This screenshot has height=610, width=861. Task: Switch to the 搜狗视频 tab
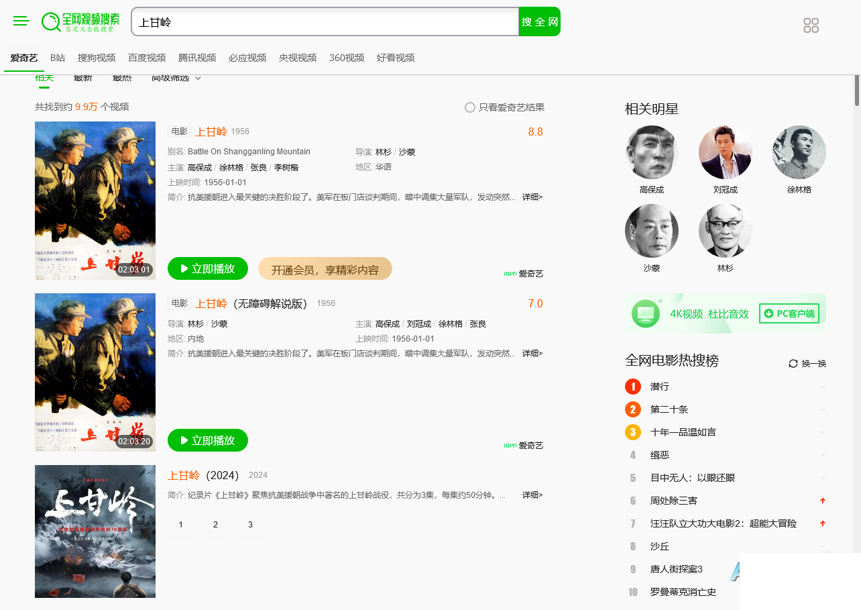coord(97,58)
